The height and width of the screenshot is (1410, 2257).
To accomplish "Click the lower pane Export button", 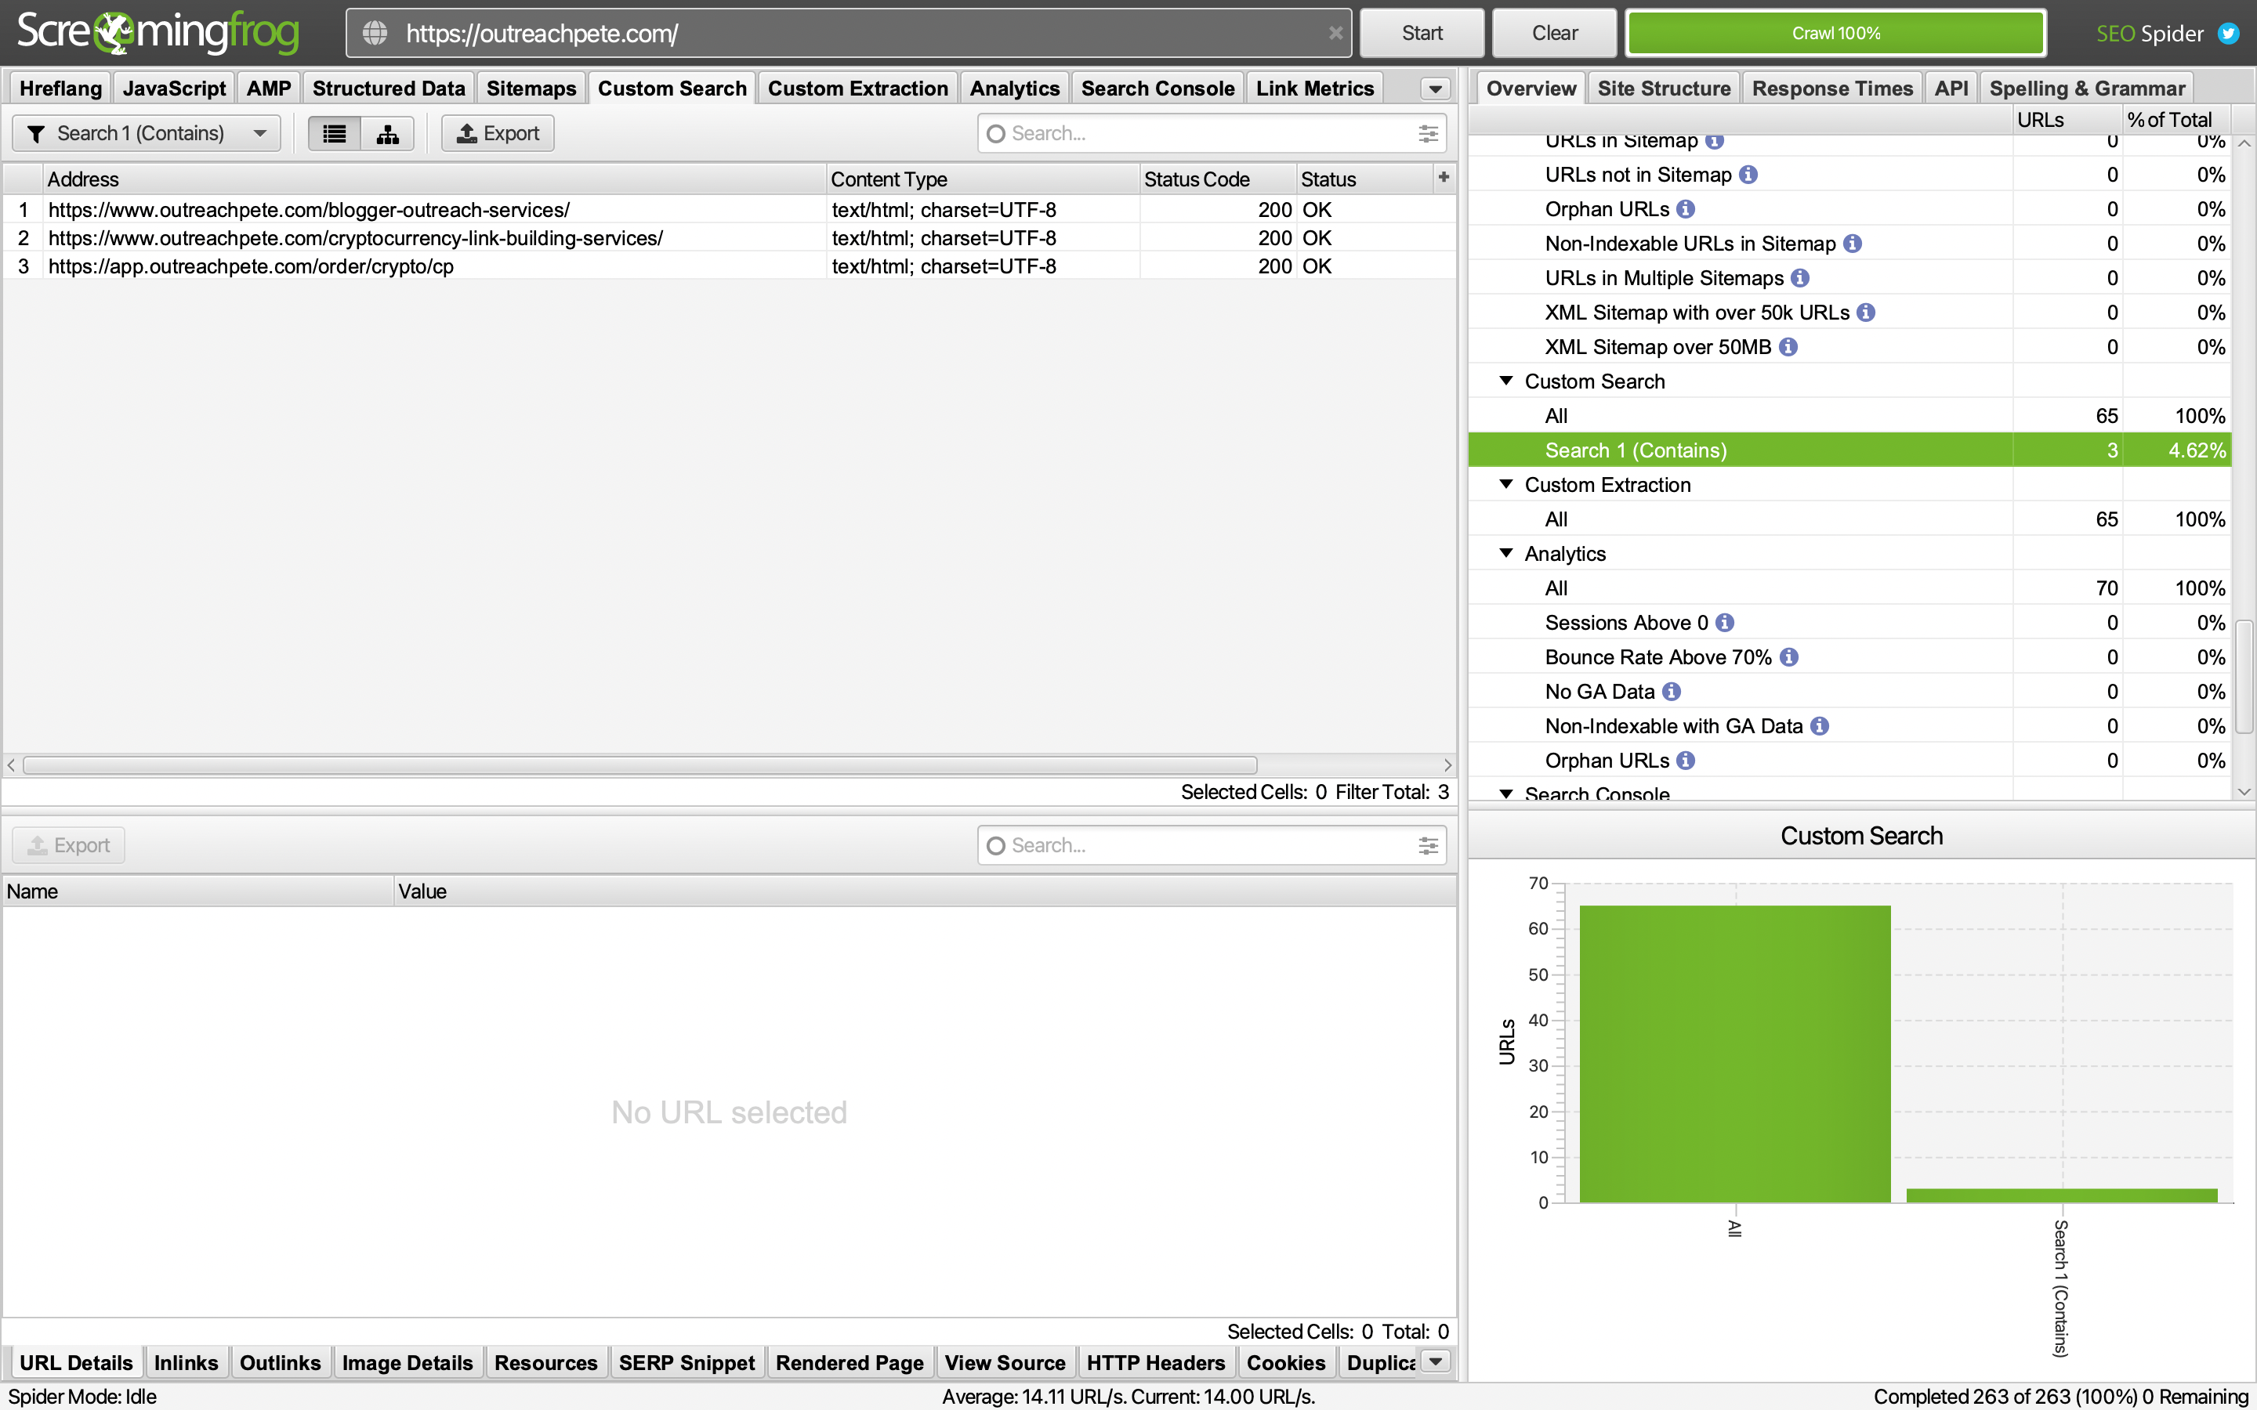I will point(69,846).
